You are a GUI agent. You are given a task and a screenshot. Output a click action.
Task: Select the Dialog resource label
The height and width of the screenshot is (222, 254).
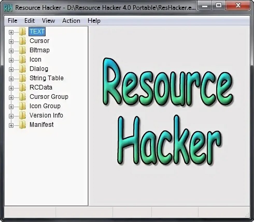[x=39, y=69]
